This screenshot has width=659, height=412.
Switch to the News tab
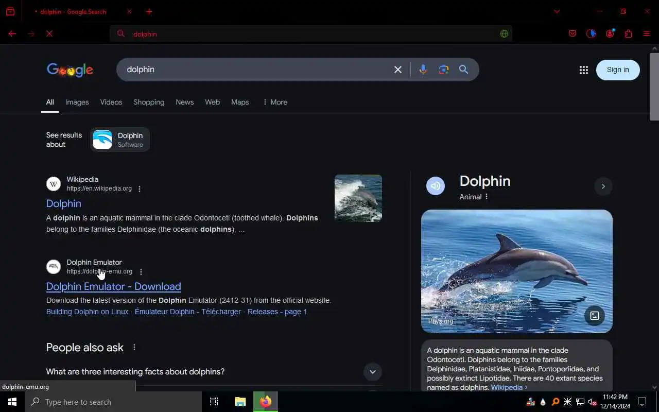point(185,102)
